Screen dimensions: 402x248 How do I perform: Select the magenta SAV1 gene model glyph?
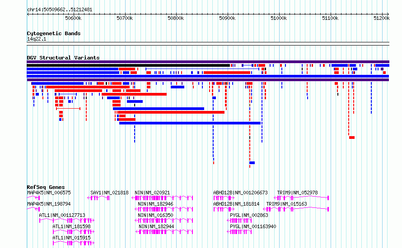tap(98, 198)
